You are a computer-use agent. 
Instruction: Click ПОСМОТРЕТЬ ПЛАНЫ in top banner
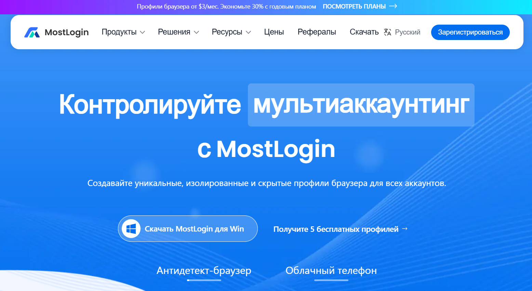354,6
